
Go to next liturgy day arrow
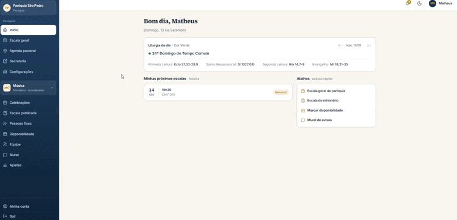click(x=368, y=45)
